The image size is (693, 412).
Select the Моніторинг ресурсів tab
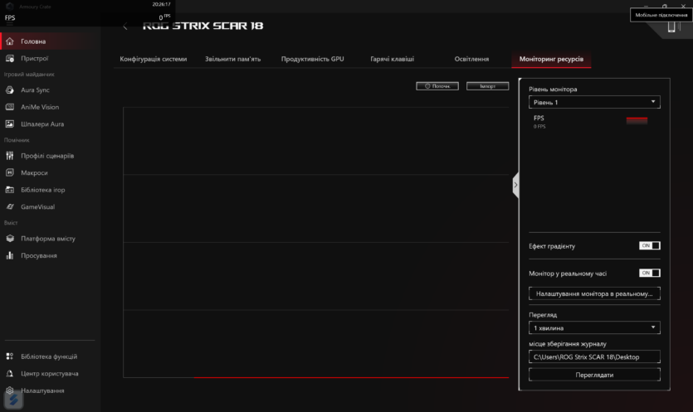[551, 59]
